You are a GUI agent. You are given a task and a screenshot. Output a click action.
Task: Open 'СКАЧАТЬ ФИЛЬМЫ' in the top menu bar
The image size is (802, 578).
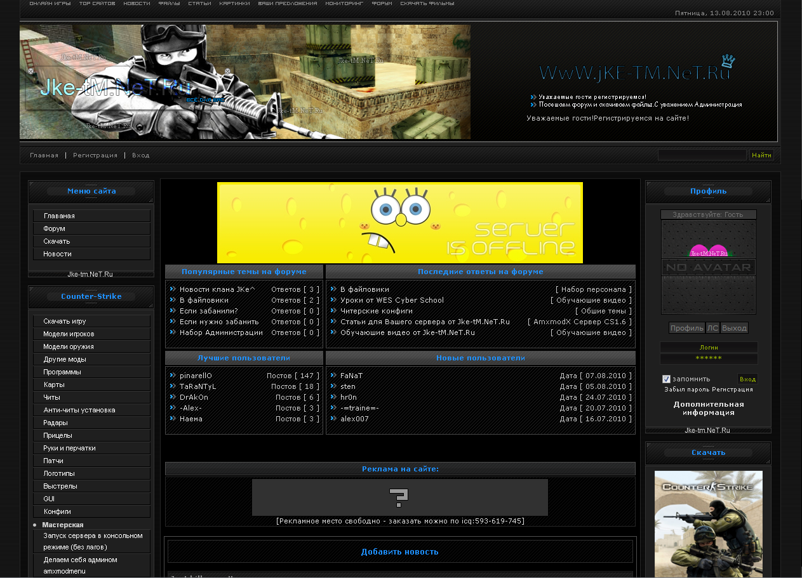point(427,4)
